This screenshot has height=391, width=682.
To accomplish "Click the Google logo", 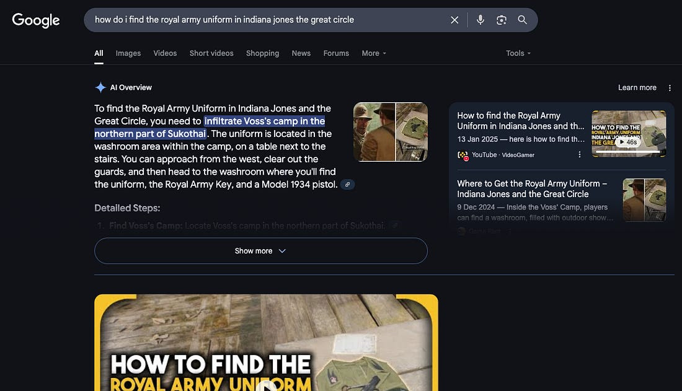I will click(36, 20).
